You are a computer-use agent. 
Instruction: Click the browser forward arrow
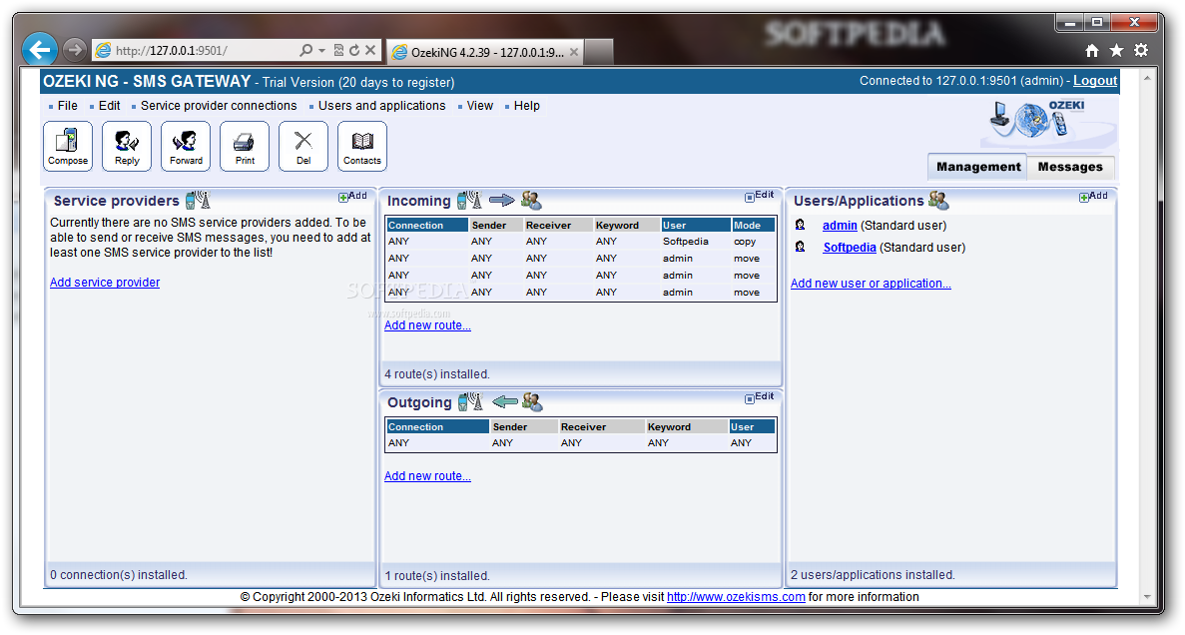tap(74, 50)
